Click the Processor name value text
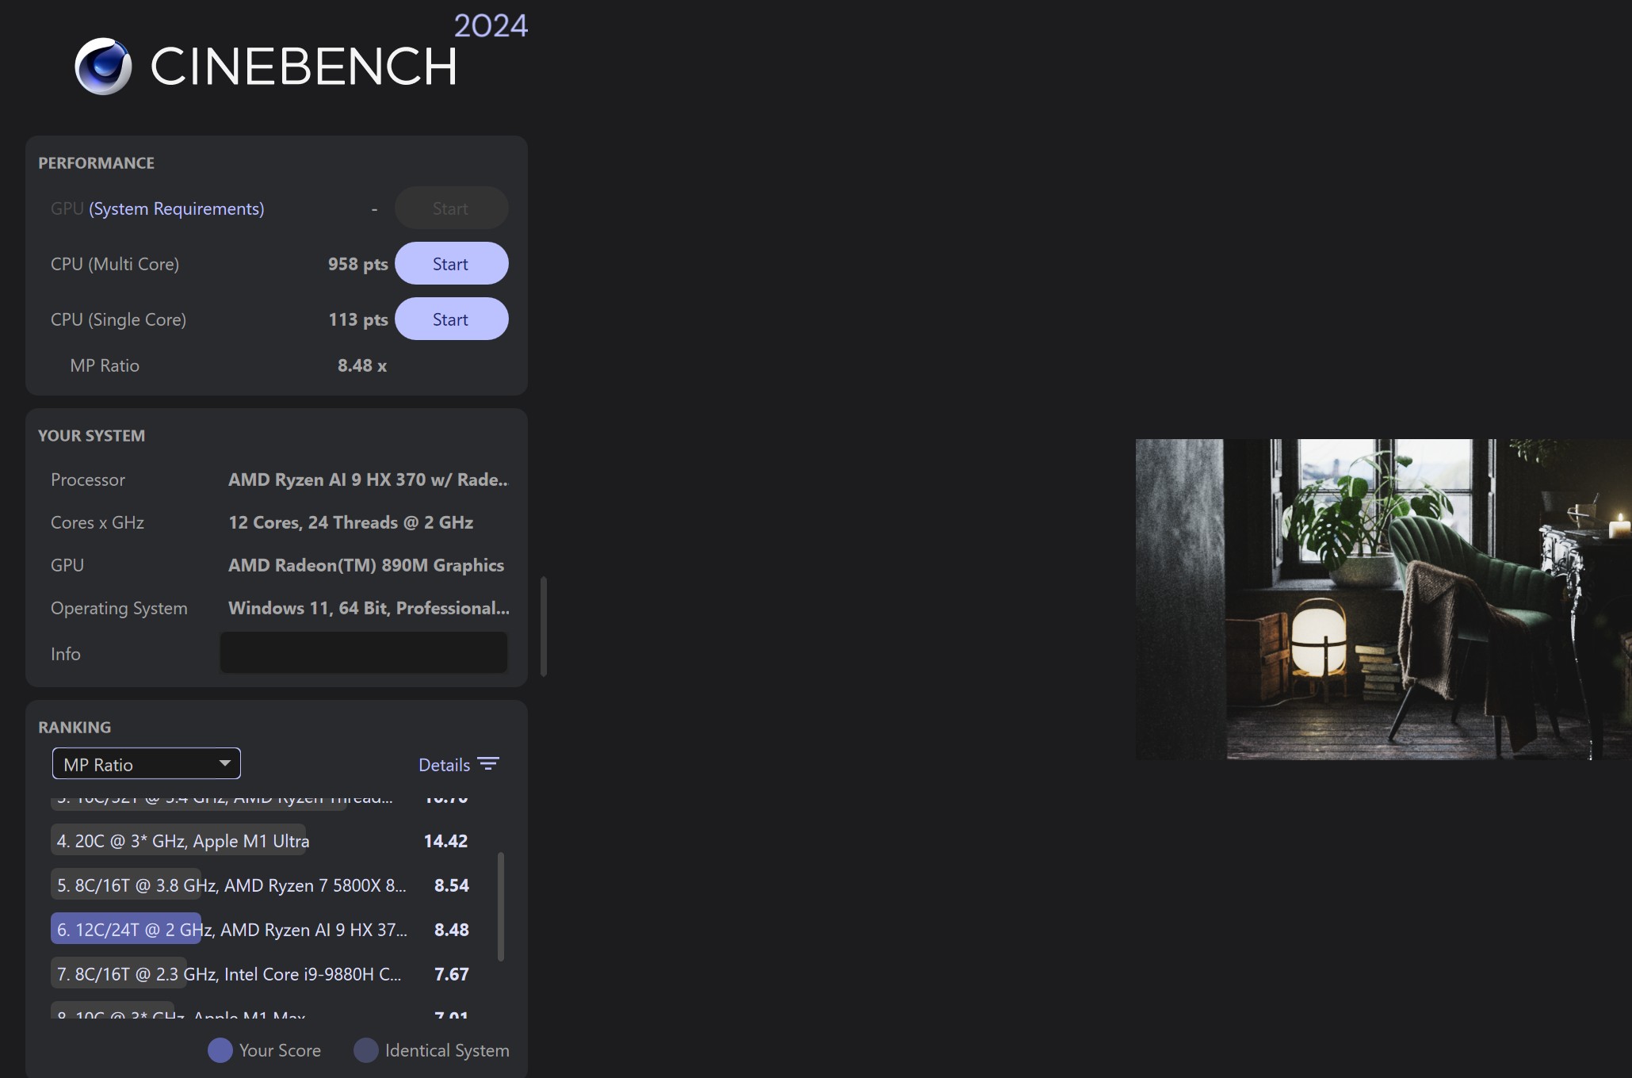This screenshot has height=1078, width=1632. tap(368, 480)
